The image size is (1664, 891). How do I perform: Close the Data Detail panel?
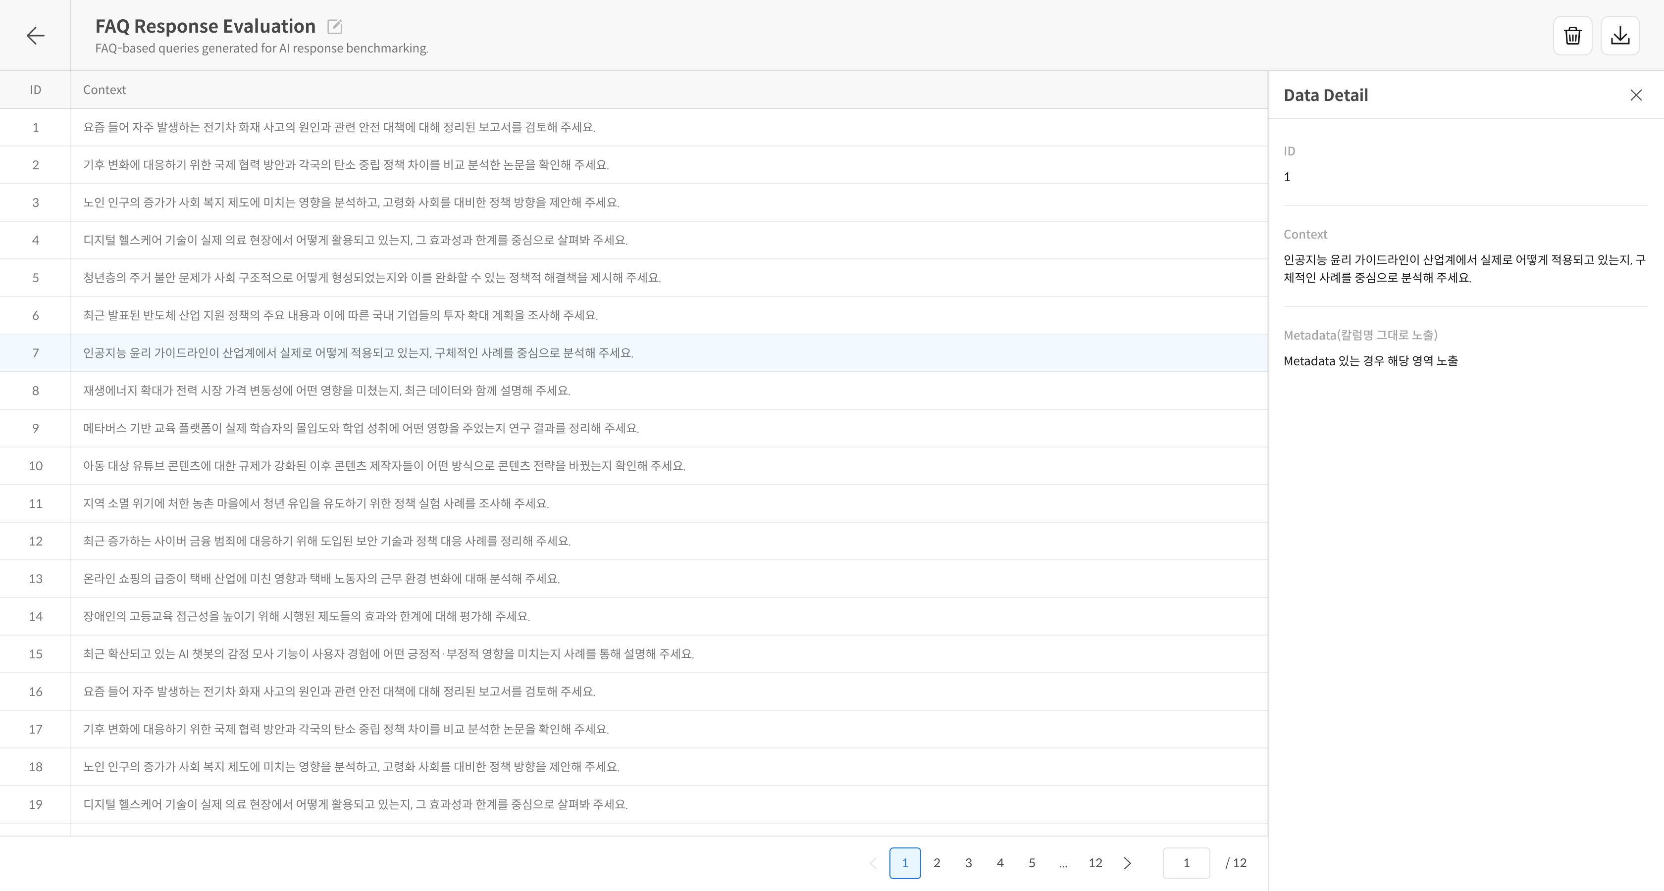coord(1636,96)
